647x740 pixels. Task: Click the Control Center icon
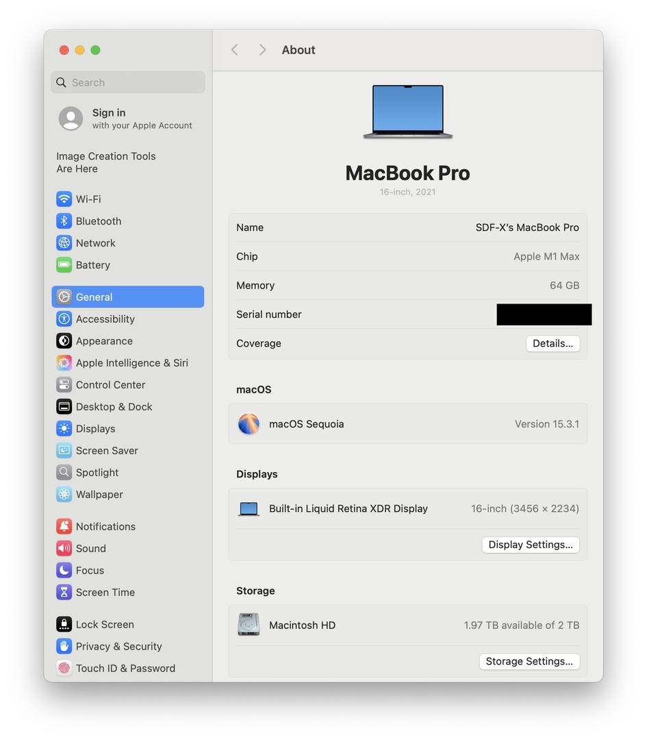(64, 384)
